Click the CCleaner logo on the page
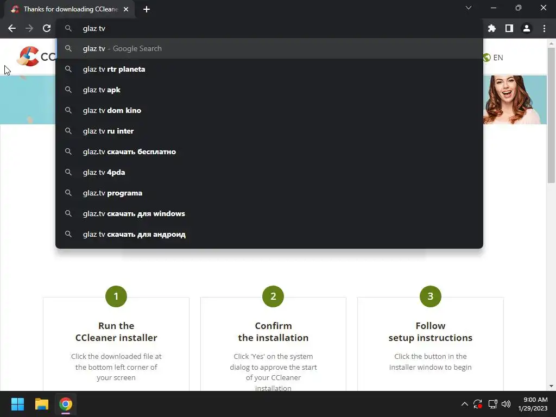 click(35, 56)
